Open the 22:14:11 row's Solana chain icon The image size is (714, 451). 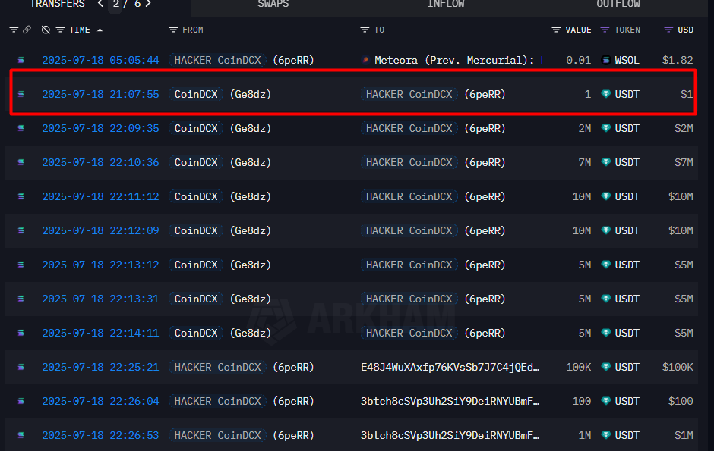21,333
